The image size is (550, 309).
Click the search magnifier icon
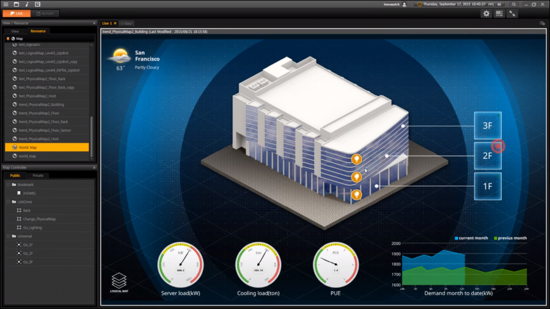[x=514, y=4]
